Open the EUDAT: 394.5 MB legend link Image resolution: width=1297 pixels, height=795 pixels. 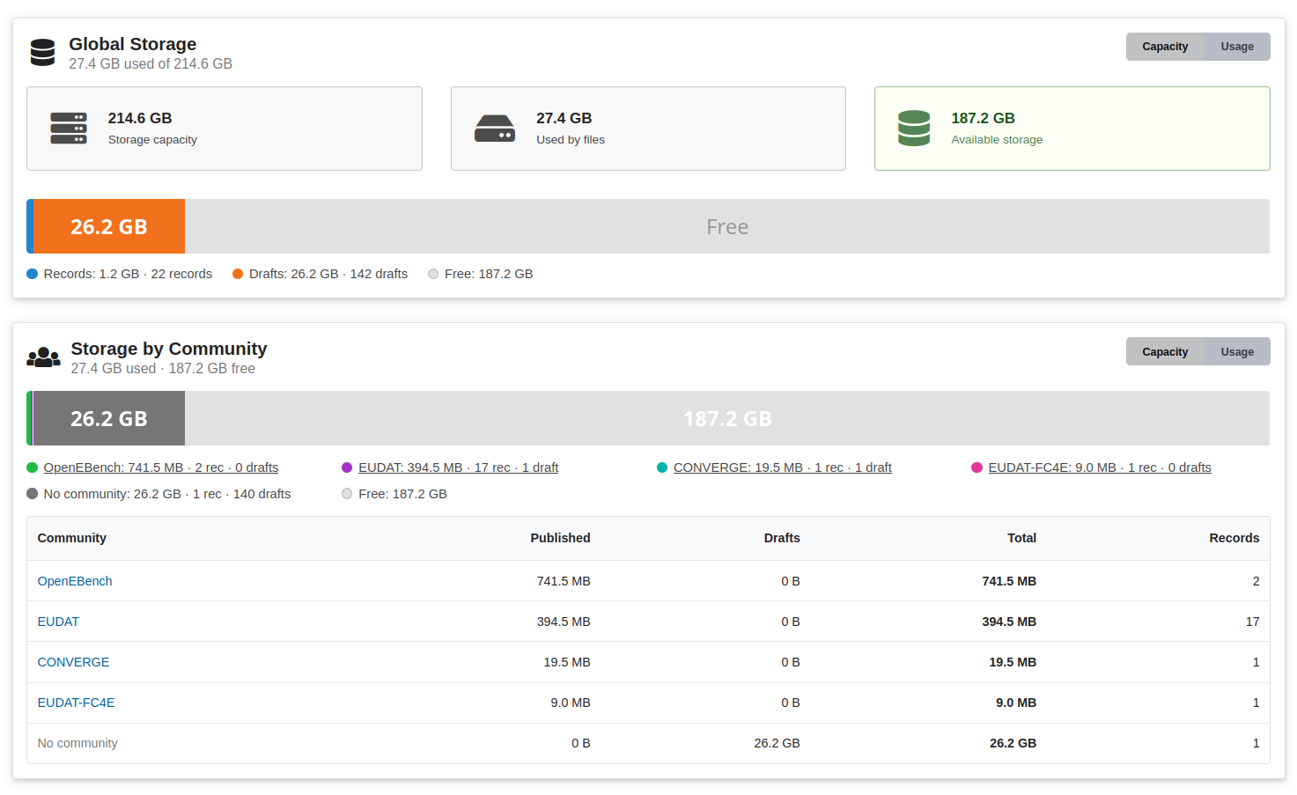459,467
